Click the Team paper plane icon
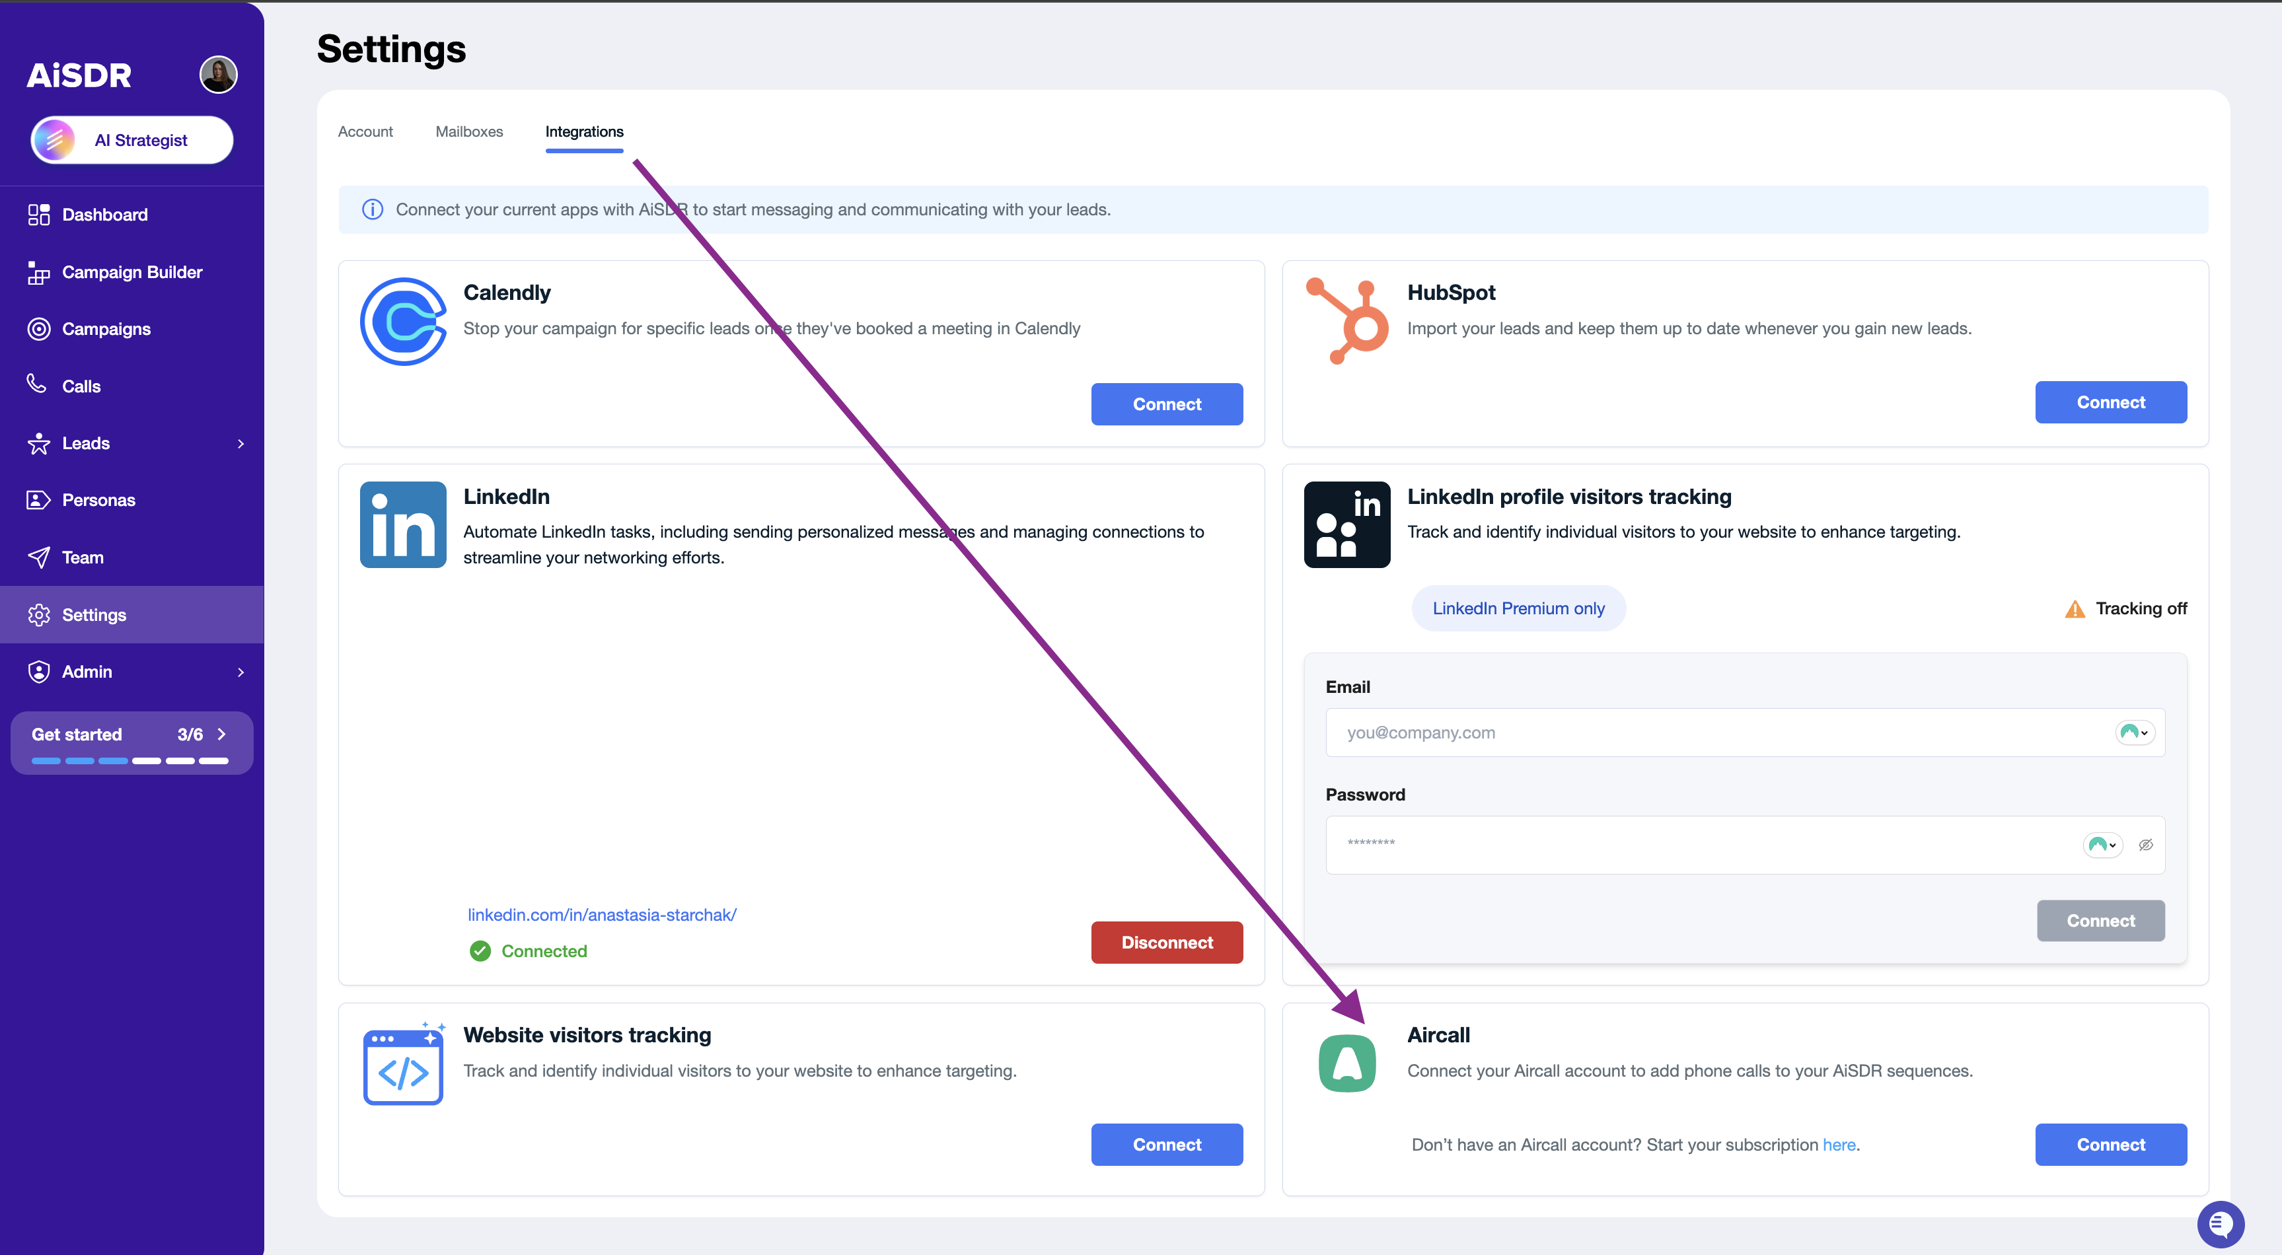 [38, 557]
